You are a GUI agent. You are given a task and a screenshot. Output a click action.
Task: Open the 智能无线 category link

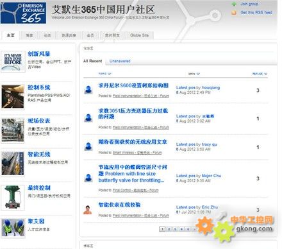click(x=39, y=154)
